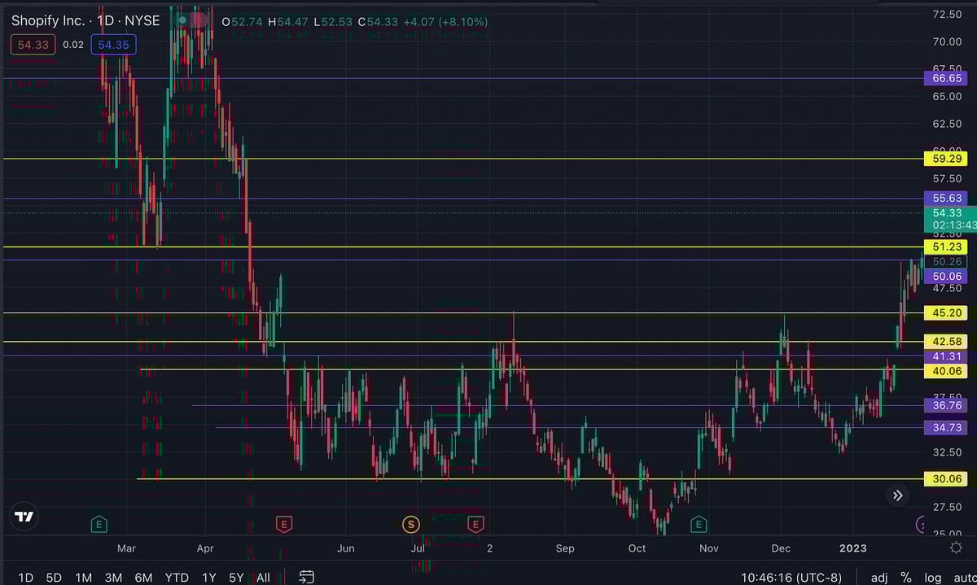Click the Sep label on time axis
Screen dimensions: 977x585
pyautogui.click(x=565, y=548)
